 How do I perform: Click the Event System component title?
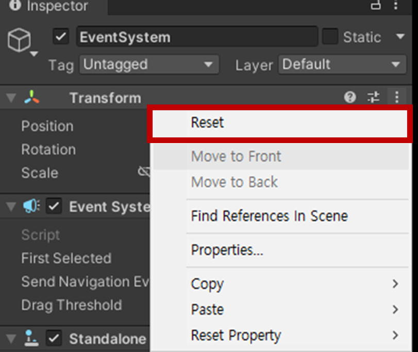[110, 207]
